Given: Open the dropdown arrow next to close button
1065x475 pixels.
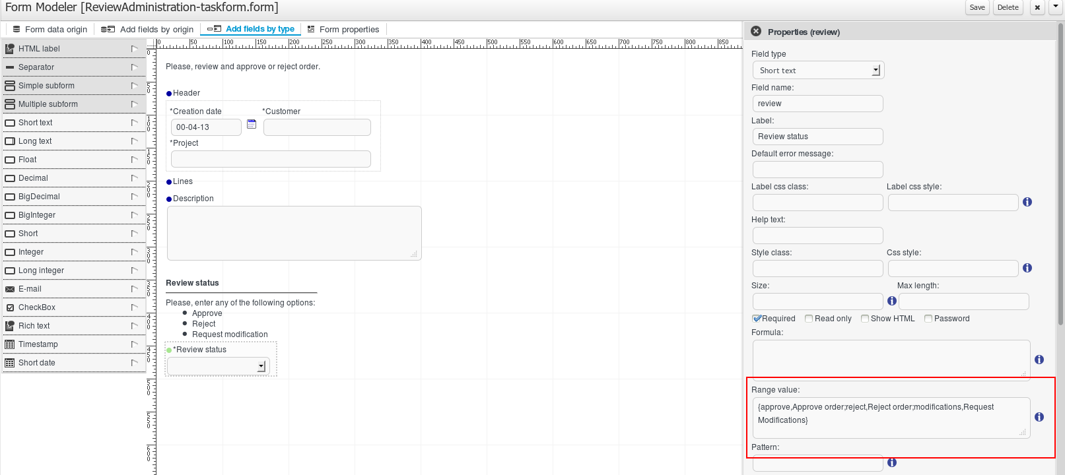Looking at the screenshot, I should [x=1055, y=7].
